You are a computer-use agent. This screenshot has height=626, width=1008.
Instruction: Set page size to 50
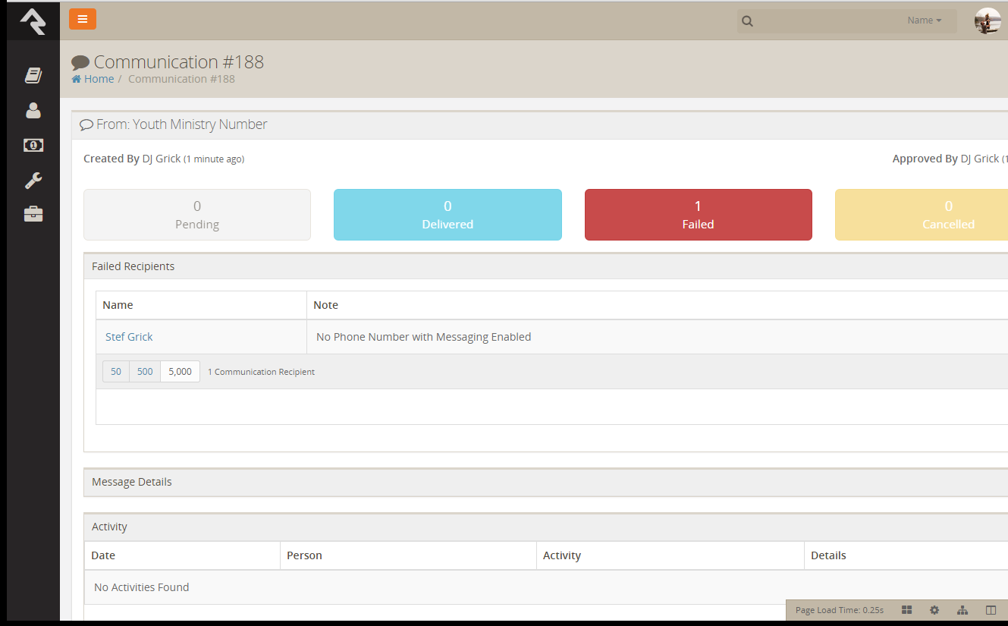(x=116, y=372)
